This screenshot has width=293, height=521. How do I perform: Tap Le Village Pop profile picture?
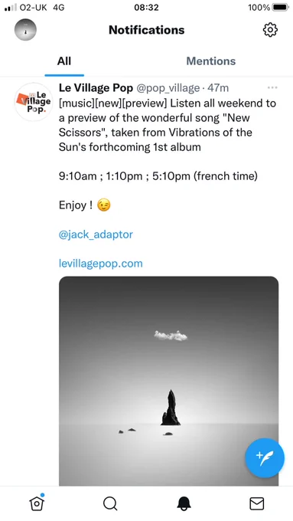[34, 102]
